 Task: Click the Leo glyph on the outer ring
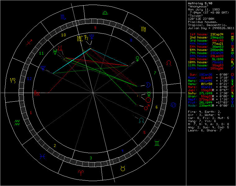(x=169, y=63)
